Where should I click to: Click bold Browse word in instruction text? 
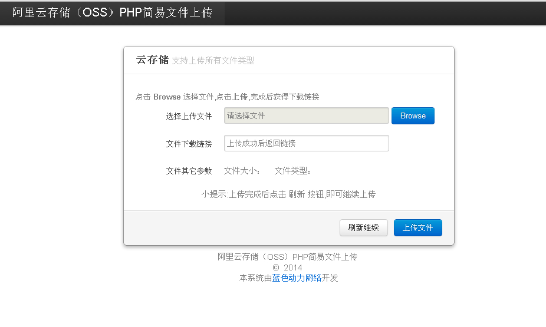(167, 97)
